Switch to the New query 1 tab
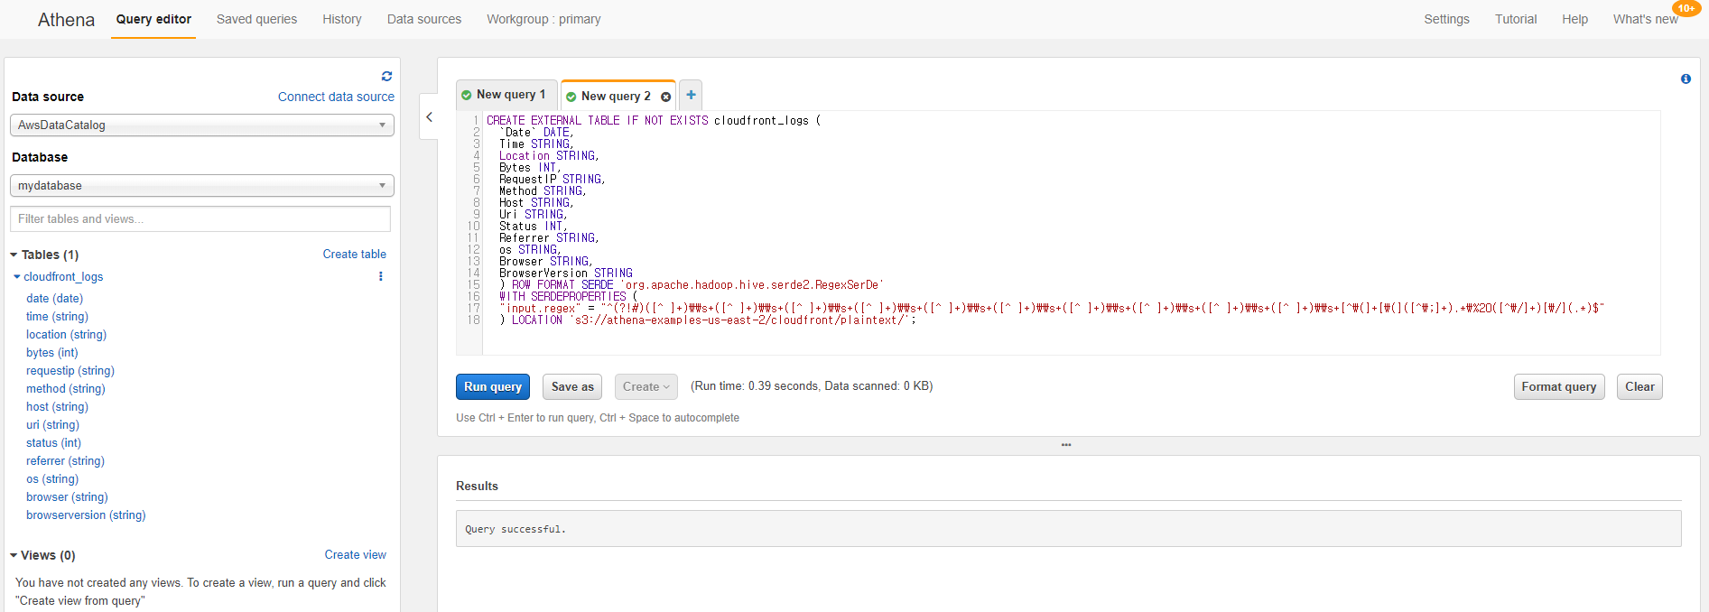The width and height of the screenshot is (1709, 612). (x=506, y=95)
